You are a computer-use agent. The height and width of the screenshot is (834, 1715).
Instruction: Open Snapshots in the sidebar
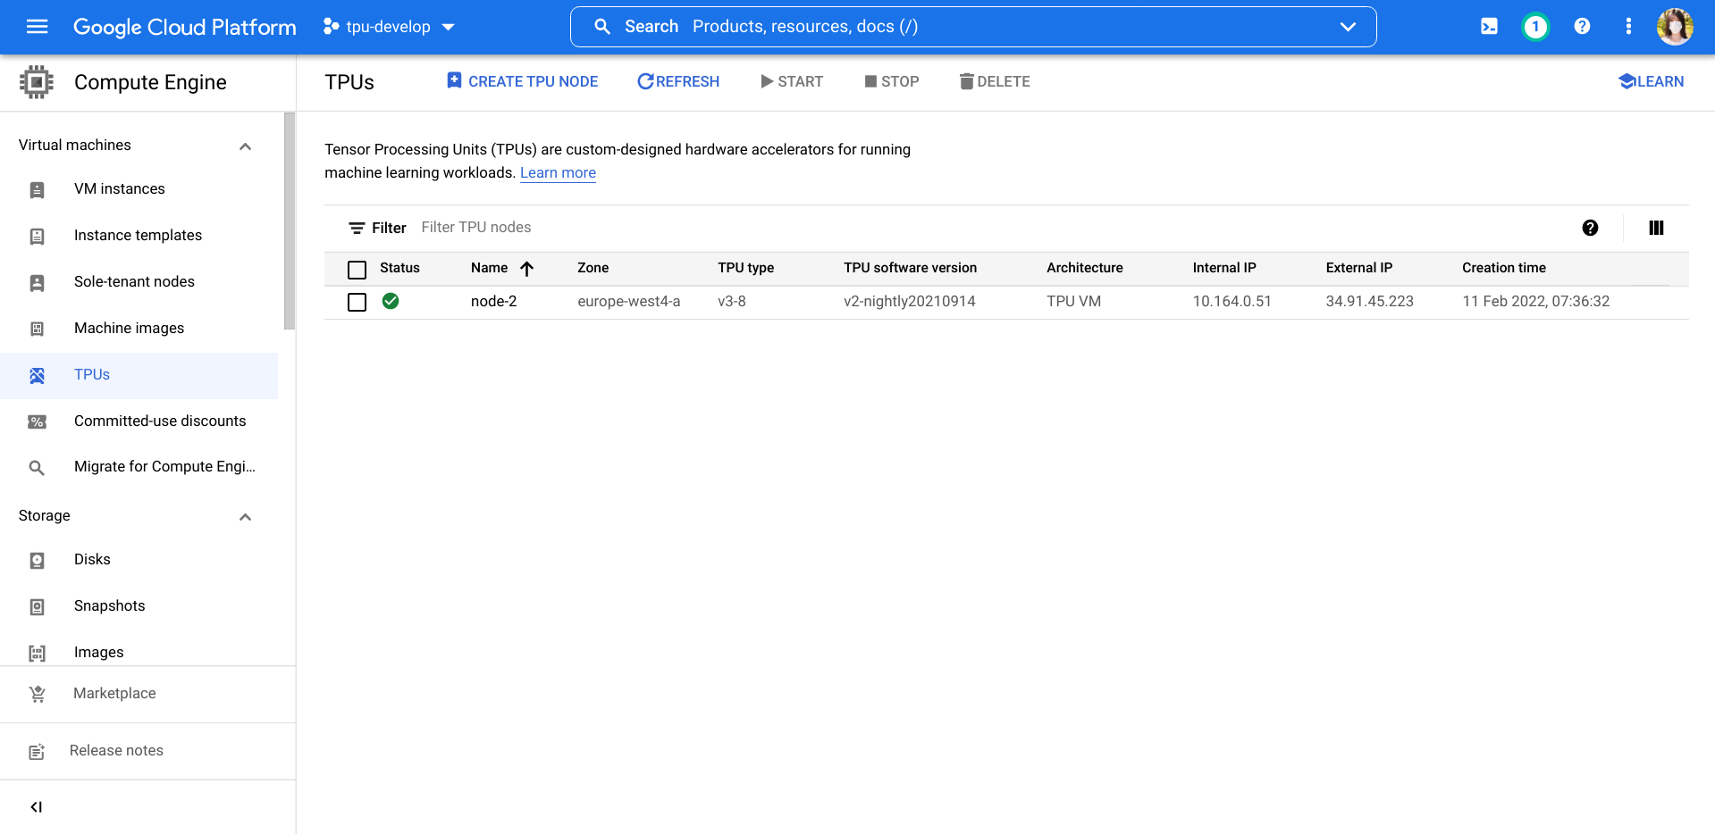coord(109,606)
